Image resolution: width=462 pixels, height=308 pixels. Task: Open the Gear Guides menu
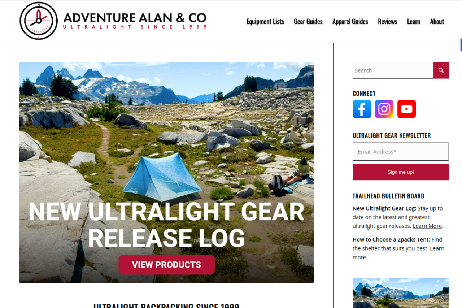pos(308,22)
